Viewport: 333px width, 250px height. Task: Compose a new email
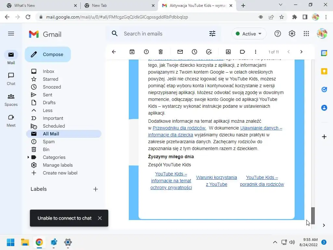coord(48,54)
